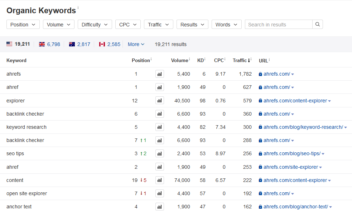Click the bar chart icon beside "explorer"
This screenshot has height=213, width=352.
pyautogui.click(x=159, y=101)
